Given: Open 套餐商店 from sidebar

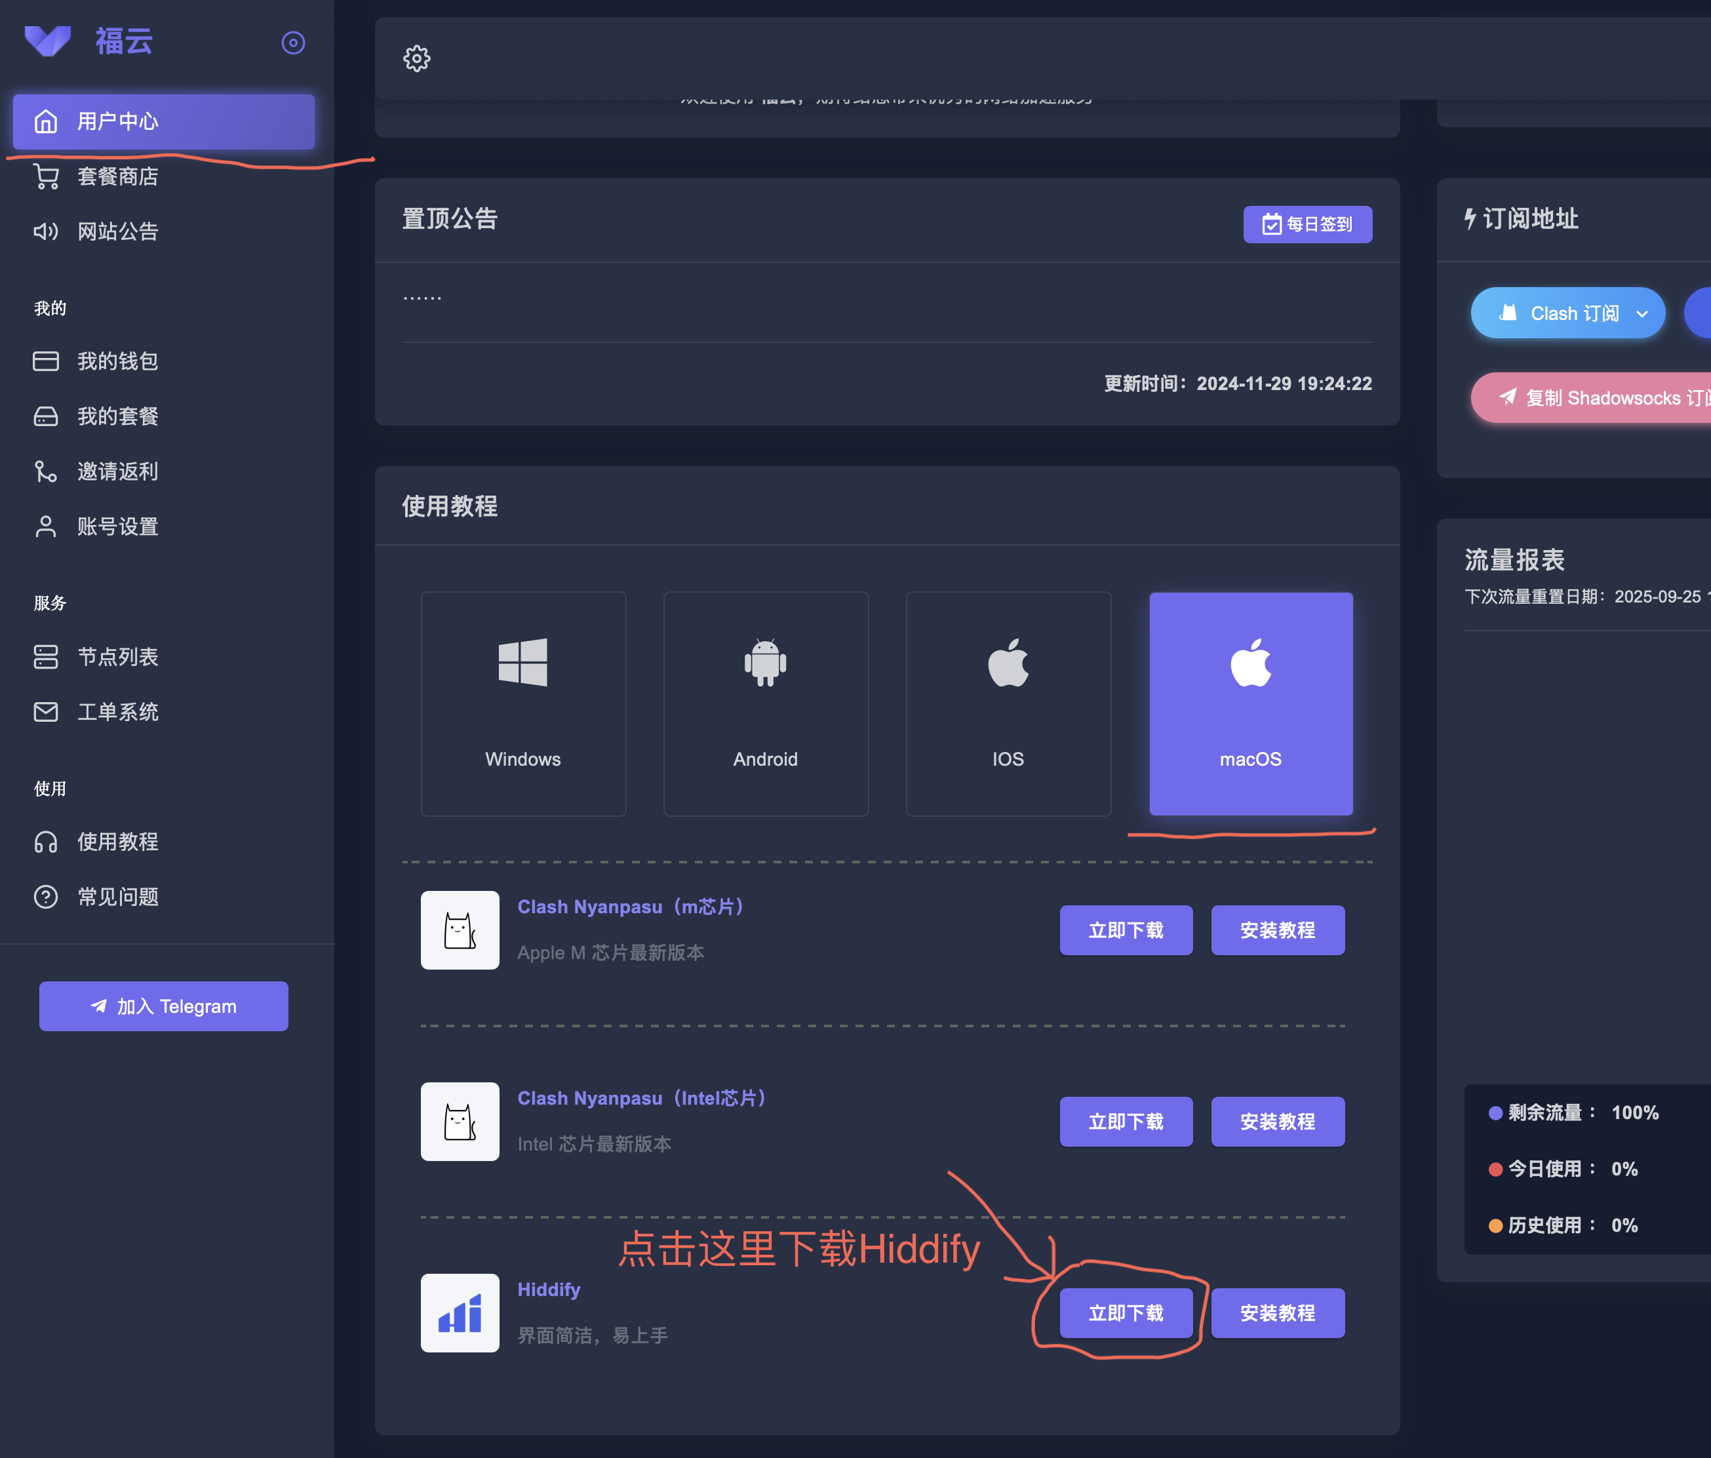Looking at the screenshot, I should pyautogui.click(x=117, y=176).
